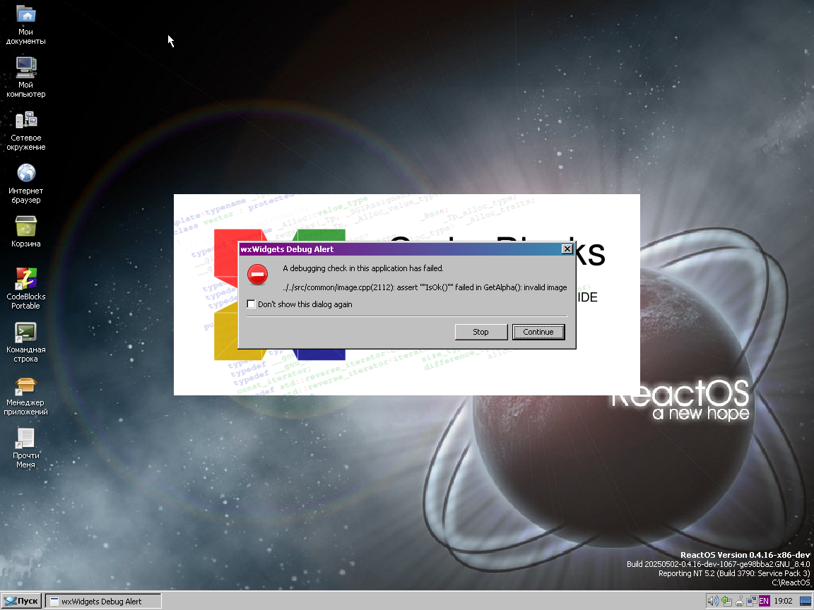Screen dimensions: 814x610
Task: Click the 19:02 clock in the tray
Action: coord(784,602)
